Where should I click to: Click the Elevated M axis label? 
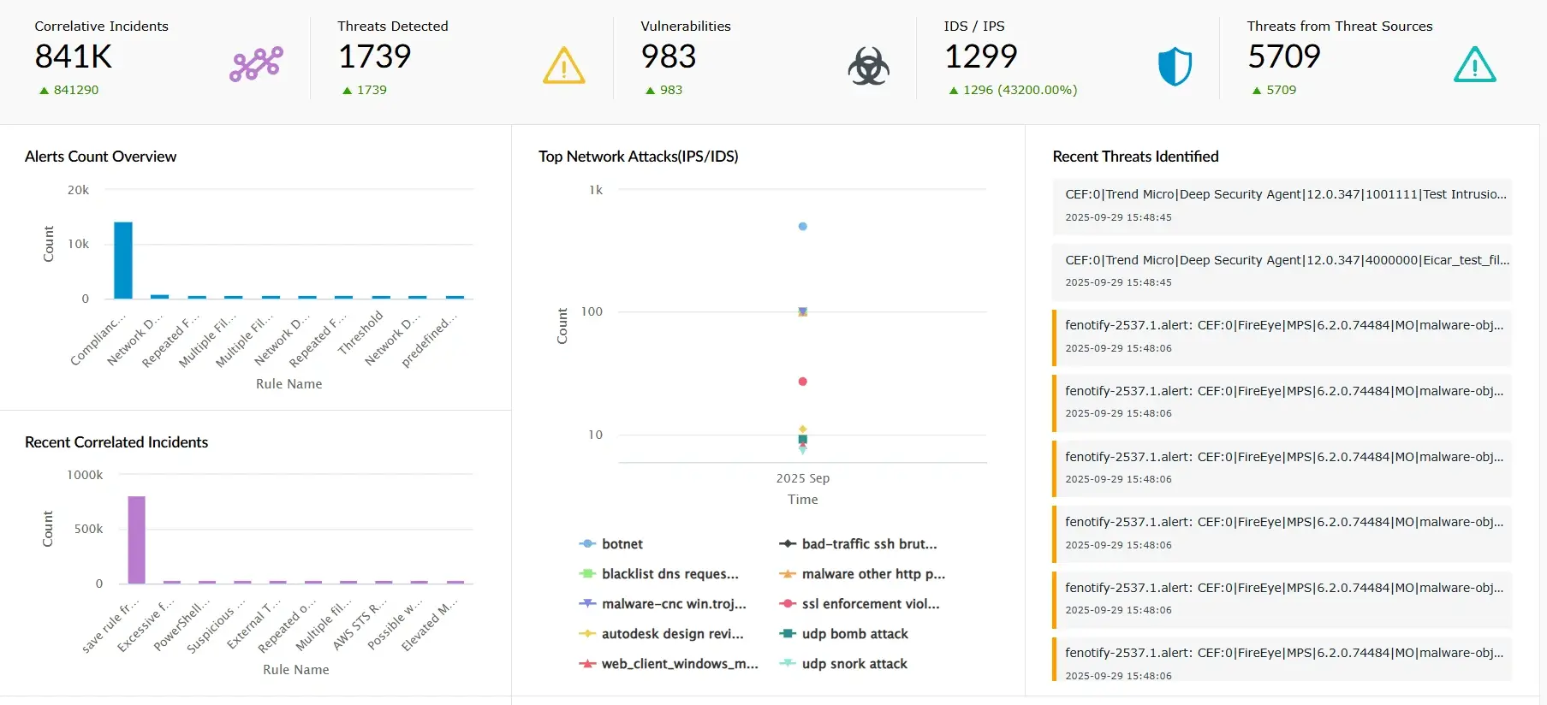pyautogui.click(x=430, y=625)
